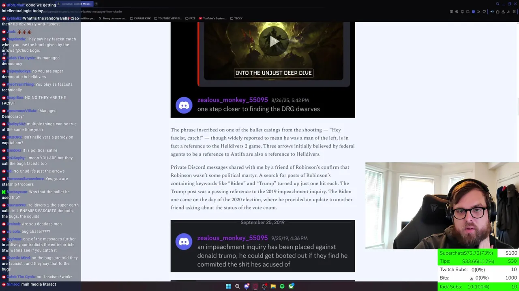Open Discord from the taskbar
The image size is (519, 291).
pyautogui.click(x=247, y=286)
